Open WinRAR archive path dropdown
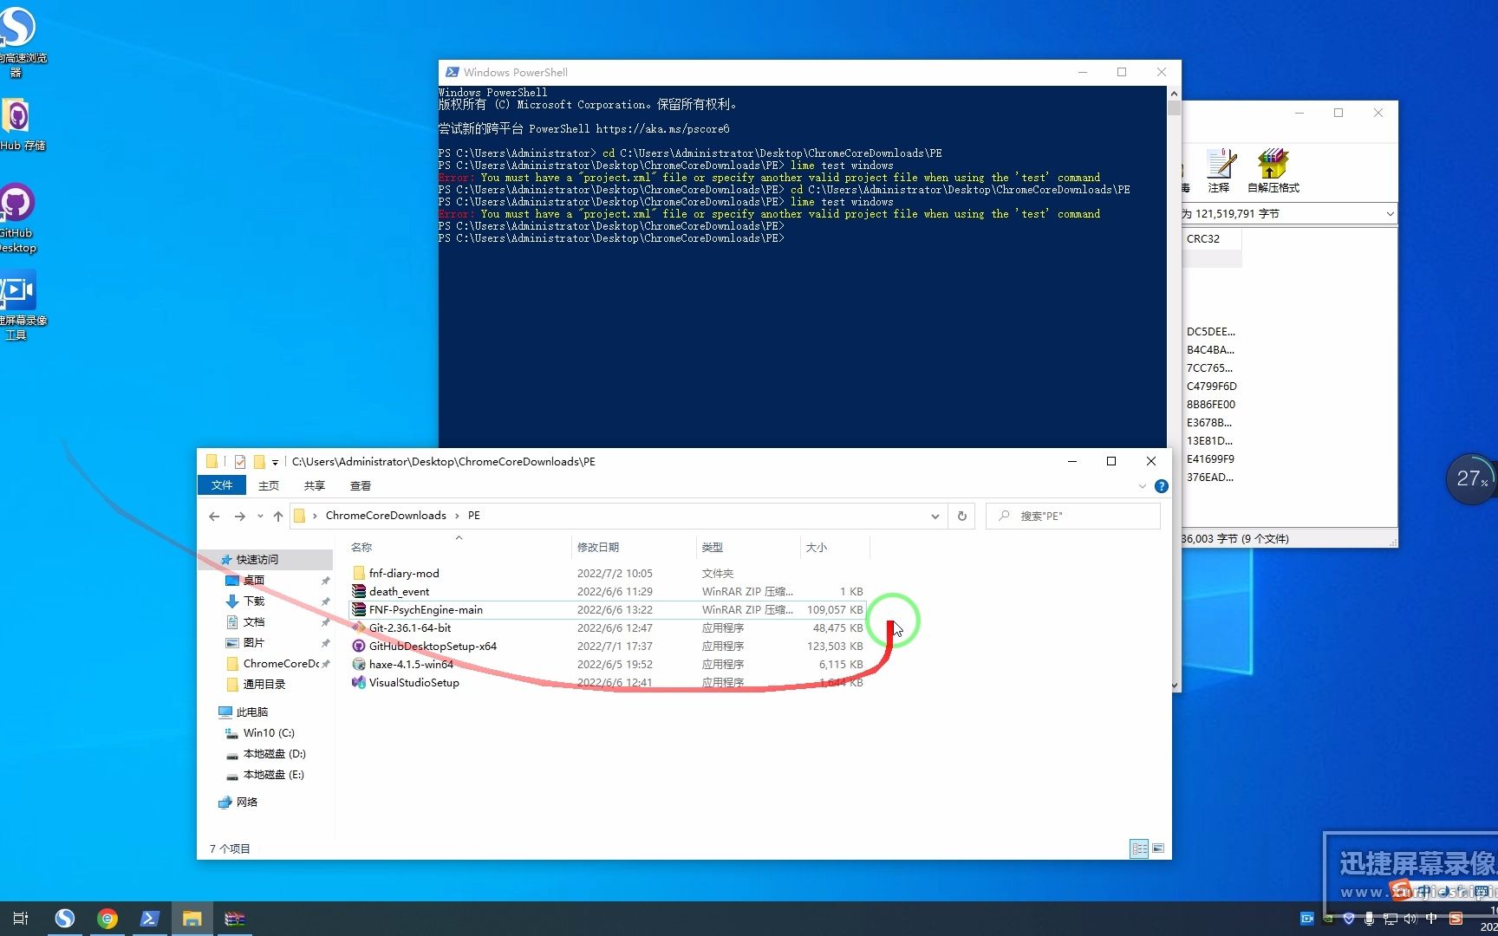The width and height of the screenshot is (1498, 936). 1390,213
